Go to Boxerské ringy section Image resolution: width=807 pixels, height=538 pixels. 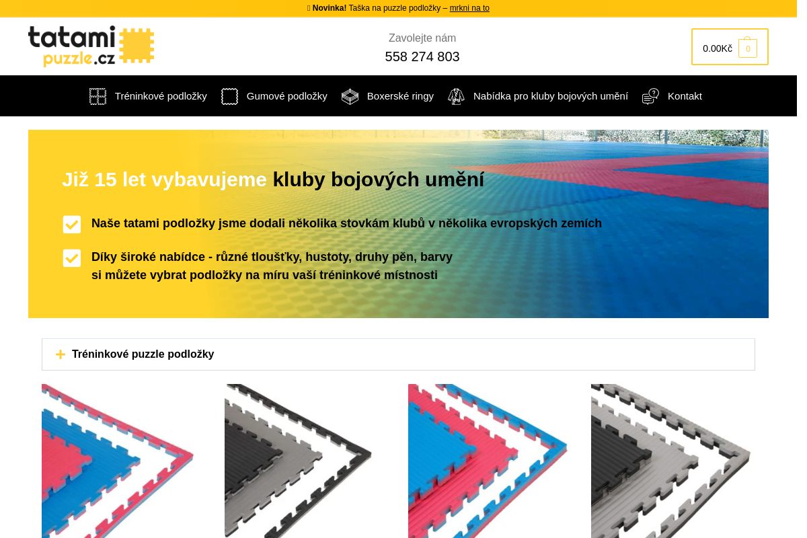pyautogui.click(x=400, y=96)
